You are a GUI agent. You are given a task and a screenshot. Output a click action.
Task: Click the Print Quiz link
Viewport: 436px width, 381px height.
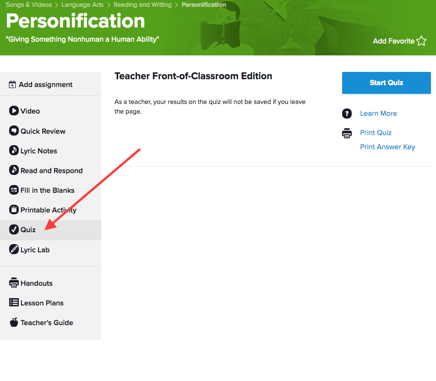tap(376, 133)
